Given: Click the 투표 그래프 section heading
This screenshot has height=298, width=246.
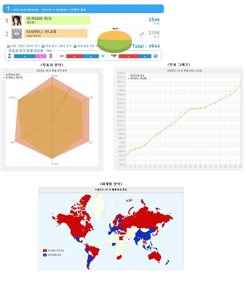Looking at the screenshot, I should (x=179, y=65).
